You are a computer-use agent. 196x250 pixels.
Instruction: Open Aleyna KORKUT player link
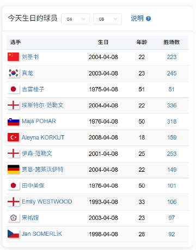(43, 137)
